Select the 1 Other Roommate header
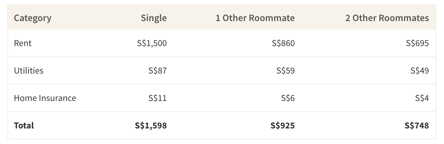 point(255,18)
